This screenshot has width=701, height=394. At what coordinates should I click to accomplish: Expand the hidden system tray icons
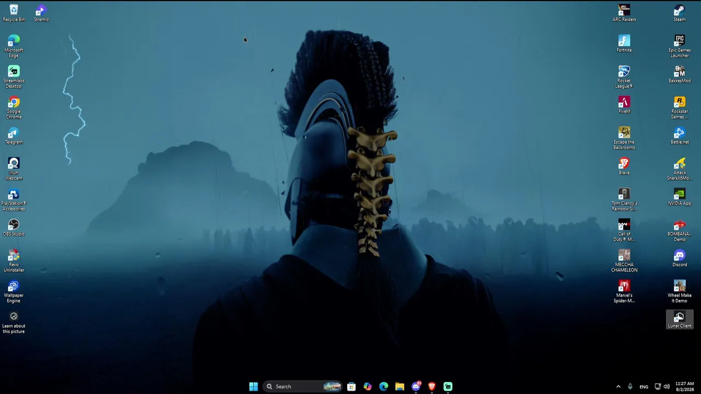[x=618, y=386]
